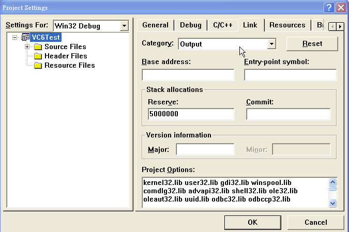Open the Settings For configuration dropdown
The width and height of the screenshot is (349, 232).
coord(124,26)
